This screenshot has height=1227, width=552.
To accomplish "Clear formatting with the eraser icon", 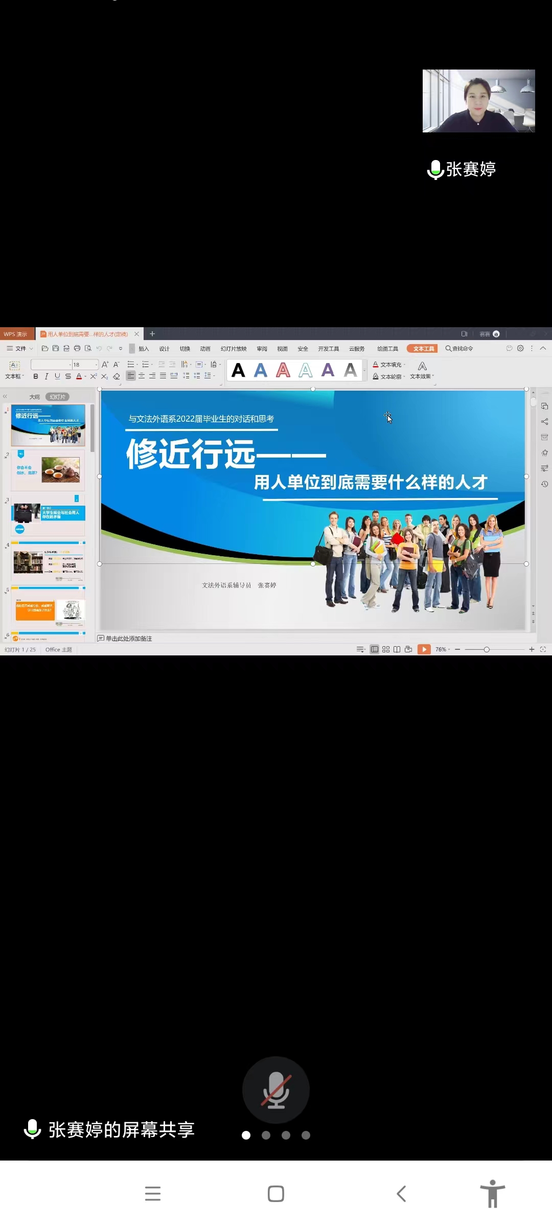I will pos(117,376).
